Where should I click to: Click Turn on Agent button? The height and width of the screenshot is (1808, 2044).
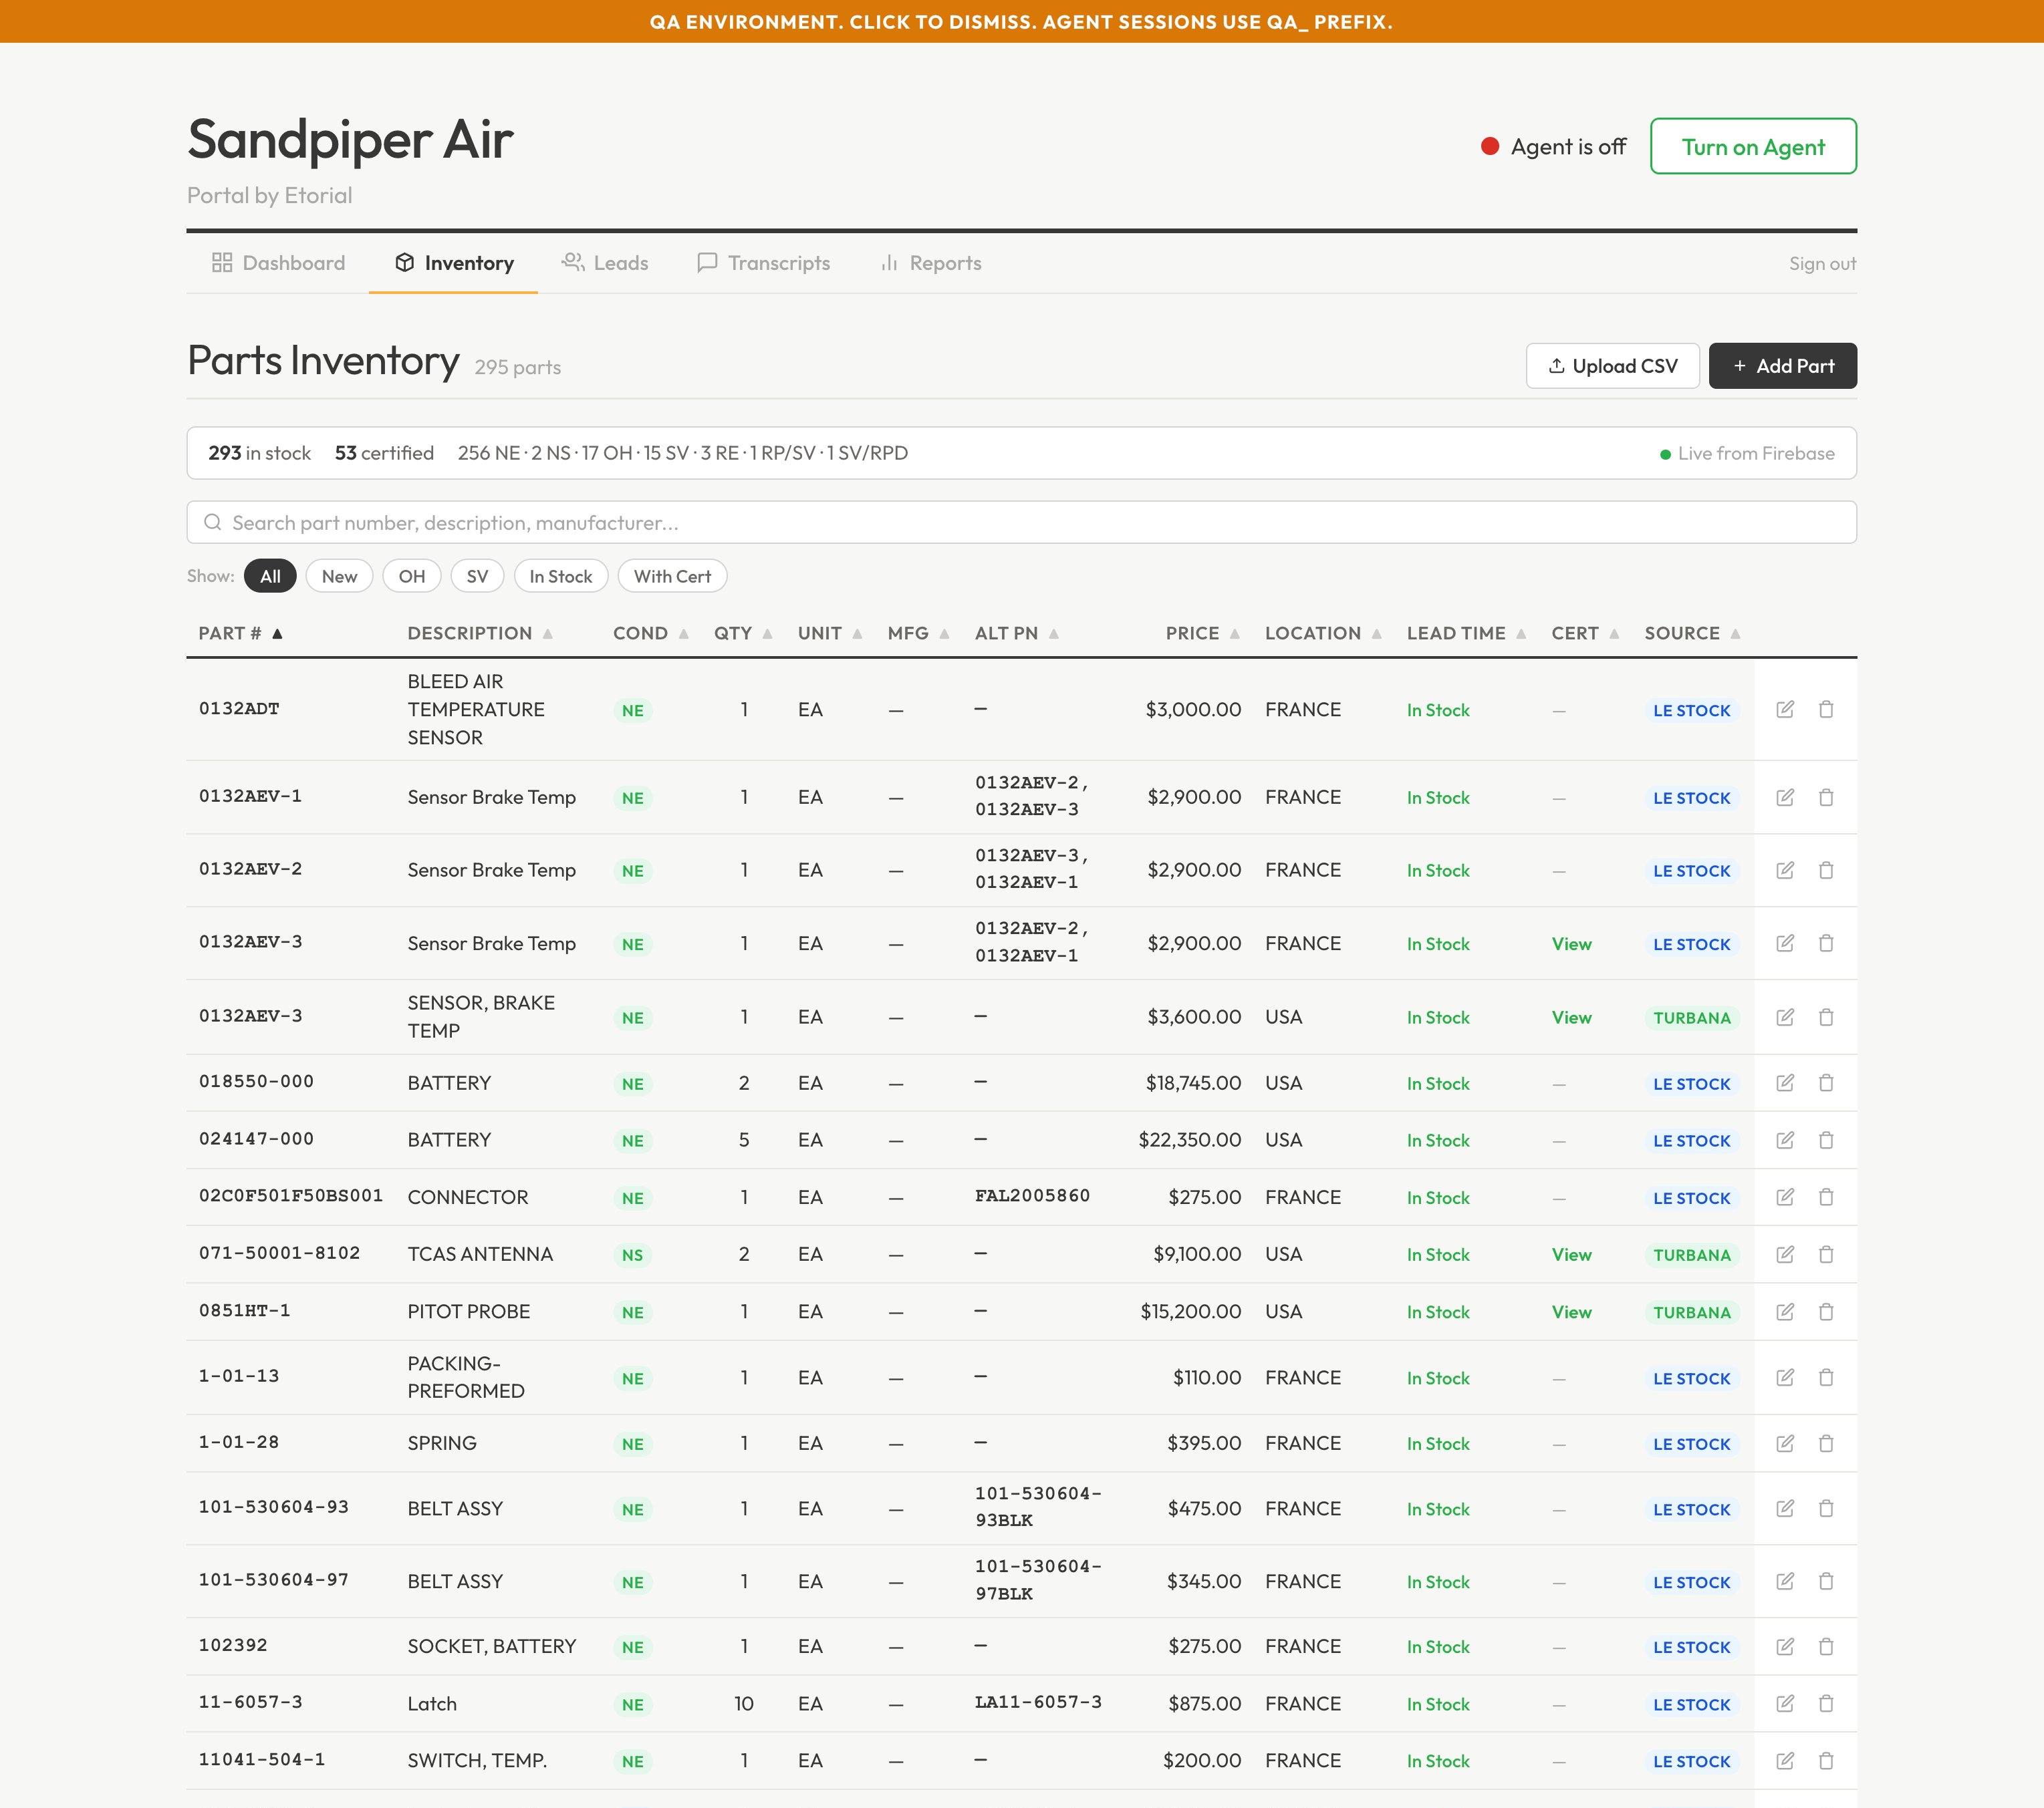tap(1752, 147)
